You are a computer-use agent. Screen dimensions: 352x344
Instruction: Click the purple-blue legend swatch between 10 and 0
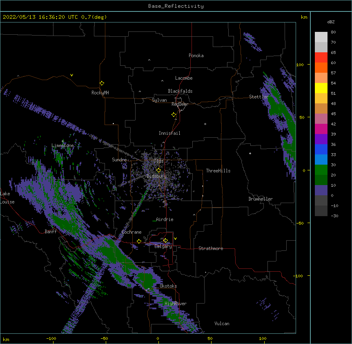321,190
